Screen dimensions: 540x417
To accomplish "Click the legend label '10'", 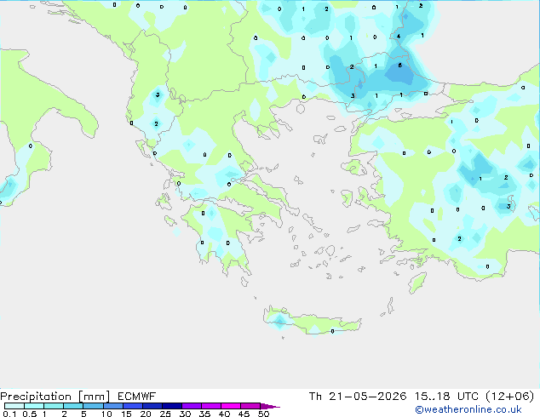I will click(x=106, y=414).
